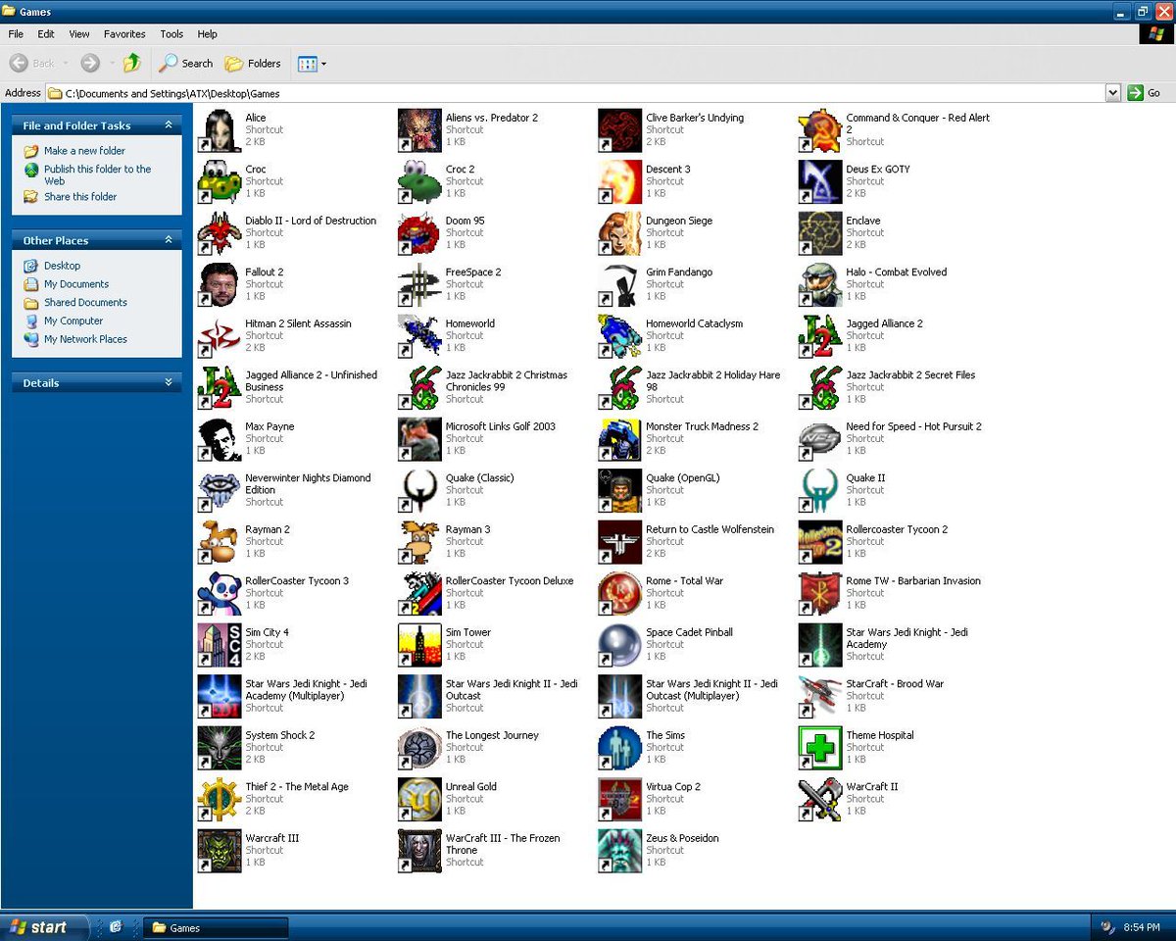
Task: Click the Internet Explorer quick launch icon
Action: (x=116, y=926)
